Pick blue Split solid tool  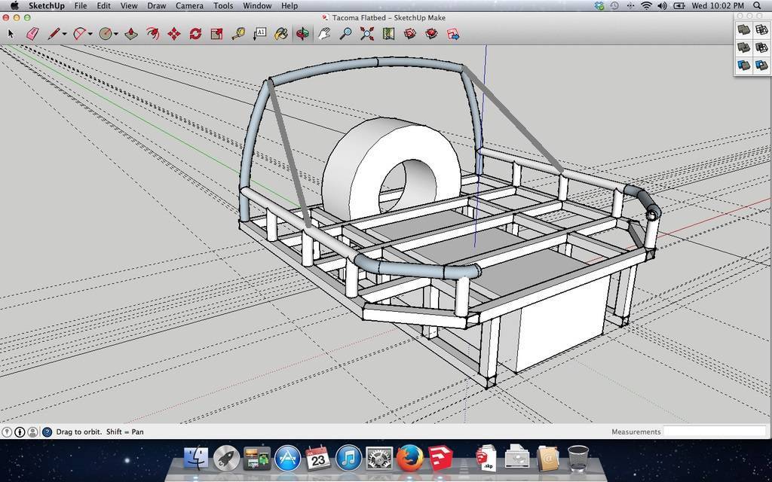tap(761, 65)
